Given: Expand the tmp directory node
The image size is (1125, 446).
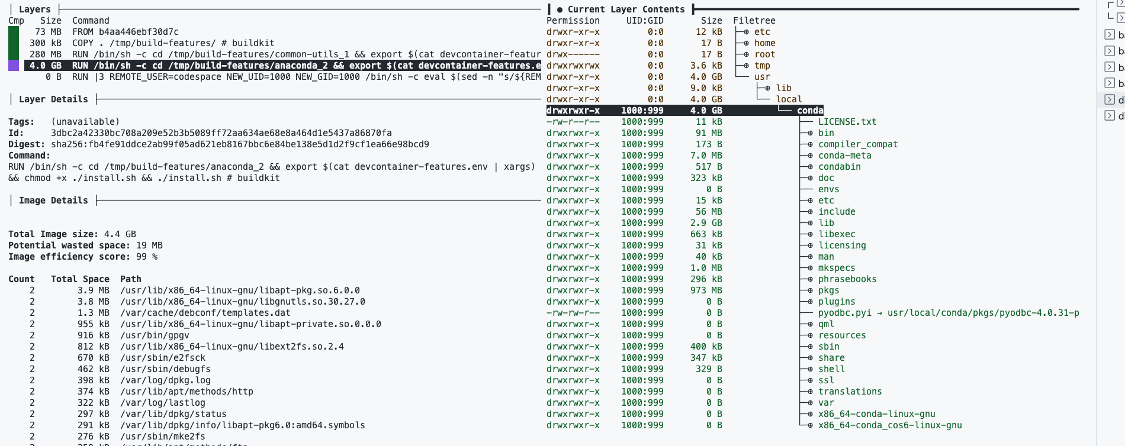Looking at the screenshot, I should pos(746,66).
